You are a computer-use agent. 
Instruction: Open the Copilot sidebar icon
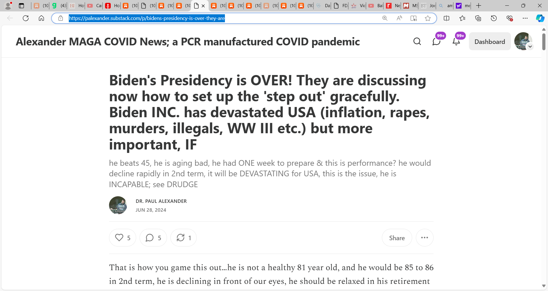[540, 18]
